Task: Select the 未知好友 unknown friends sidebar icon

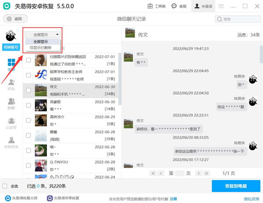Action: tap(11, 140)
